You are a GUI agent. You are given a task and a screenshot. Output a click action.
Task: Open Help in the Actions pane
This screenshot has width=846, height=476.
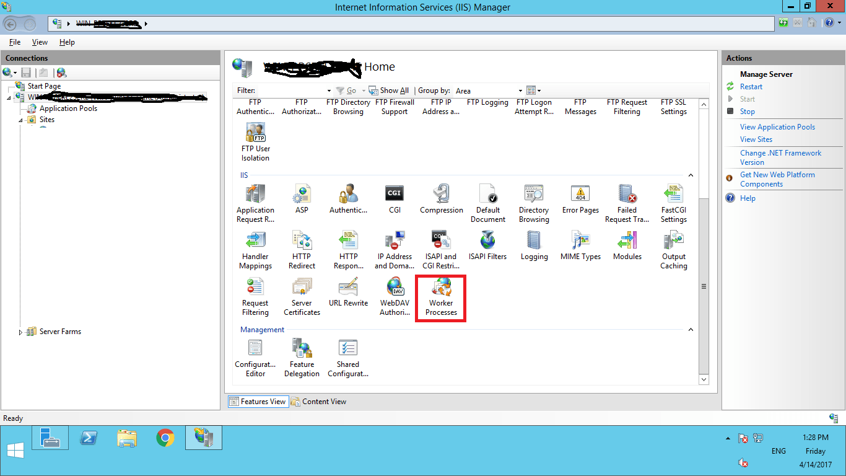(748, 198)
